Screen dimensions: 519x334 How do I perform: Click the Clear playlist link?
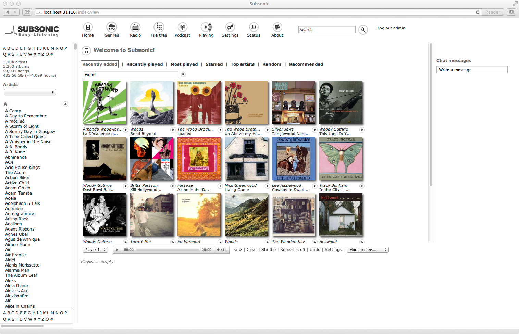point(252,250)
